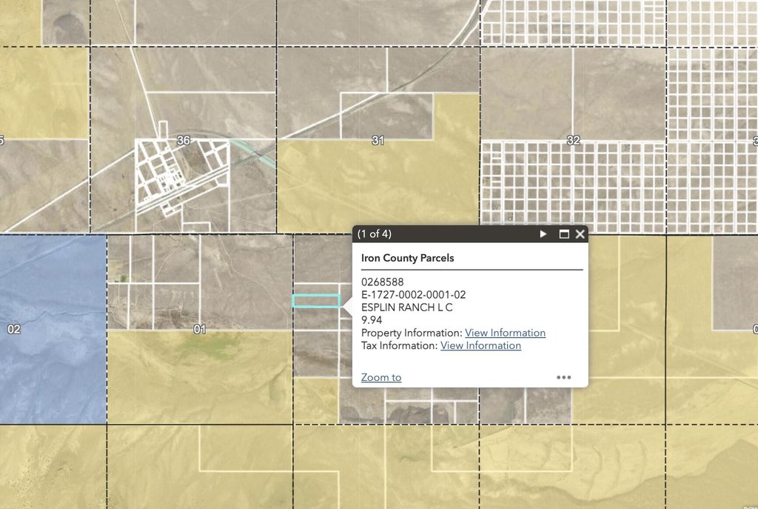
Task: Go to next feature with the arrow
Action: coord(543,234)
